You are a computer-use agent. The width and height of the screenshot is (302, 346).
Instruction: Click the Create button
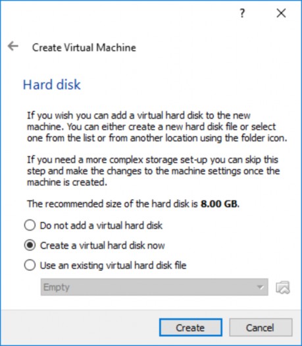[x=191, y=328]
